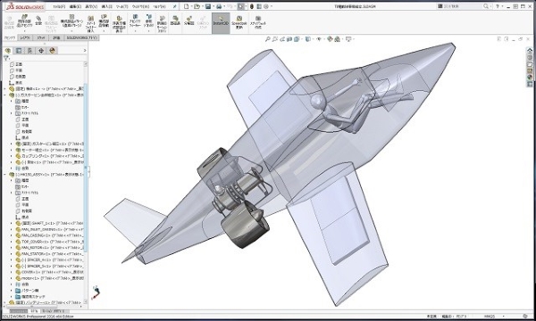Image resolution: width=536 pixels, height=321 pixels.
Task: Click the Save disk icon in the quick toolbar
Action: point(208,6)
